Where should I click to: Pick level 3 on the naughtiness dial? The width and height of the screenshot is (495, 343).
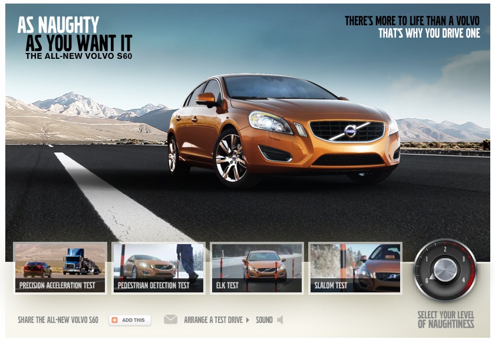[463, 259]
